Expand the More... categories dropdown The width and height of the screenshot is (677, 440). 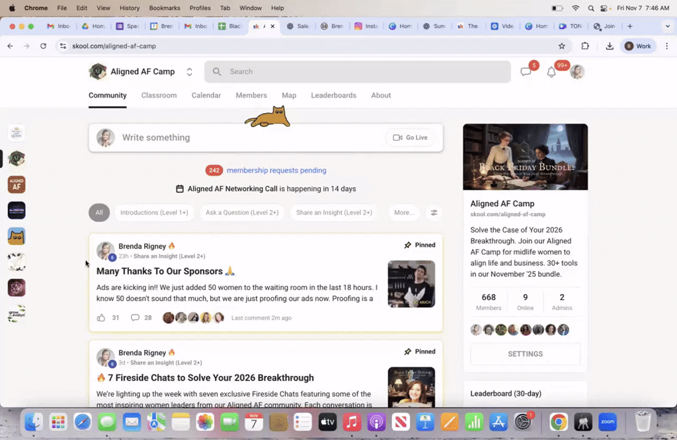404,213
